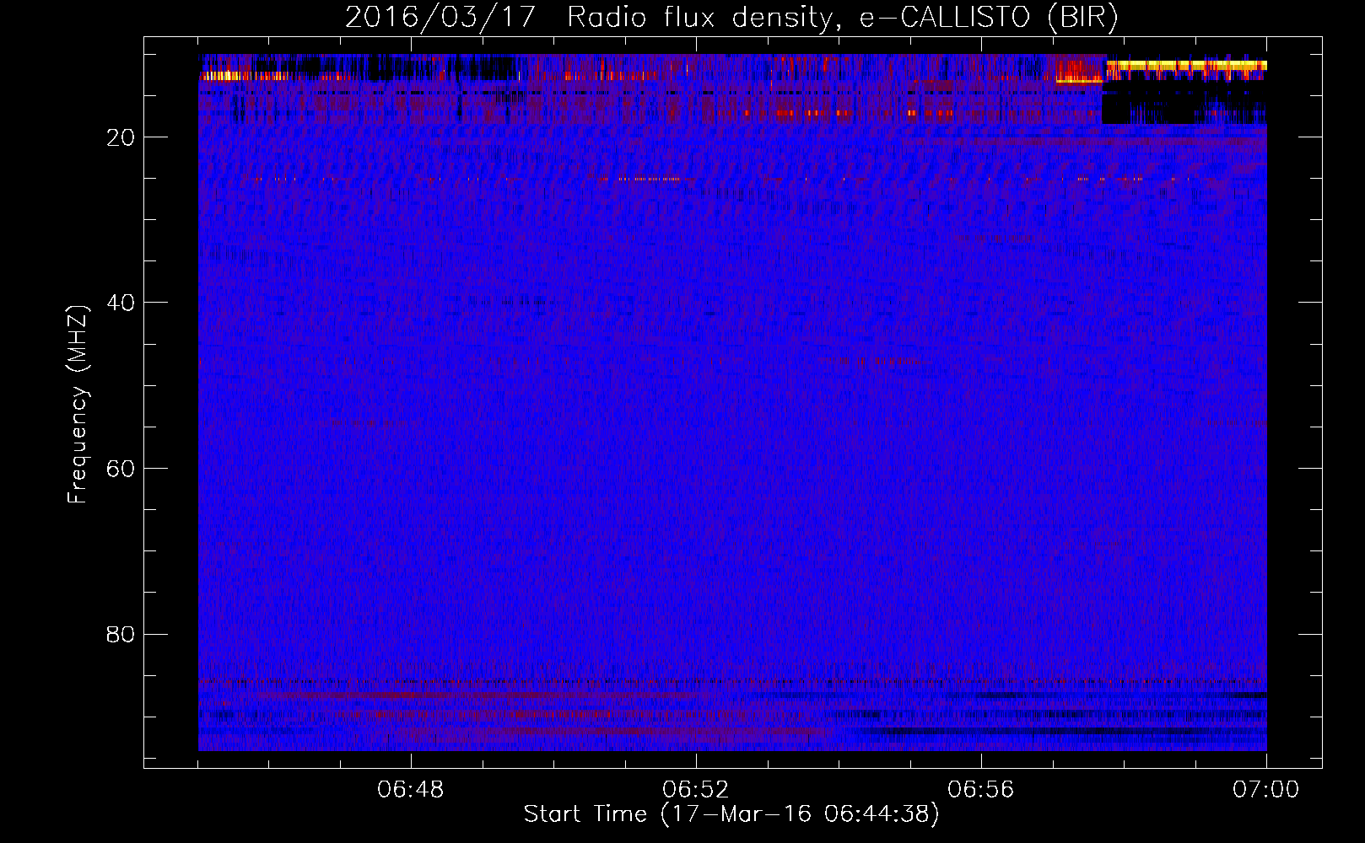Click the plot title '2016/03/17 Radio flux density, e-CALLISTO (BIR)'
This screenshot has width=1365, height=843.
click(x=731, y=17)
